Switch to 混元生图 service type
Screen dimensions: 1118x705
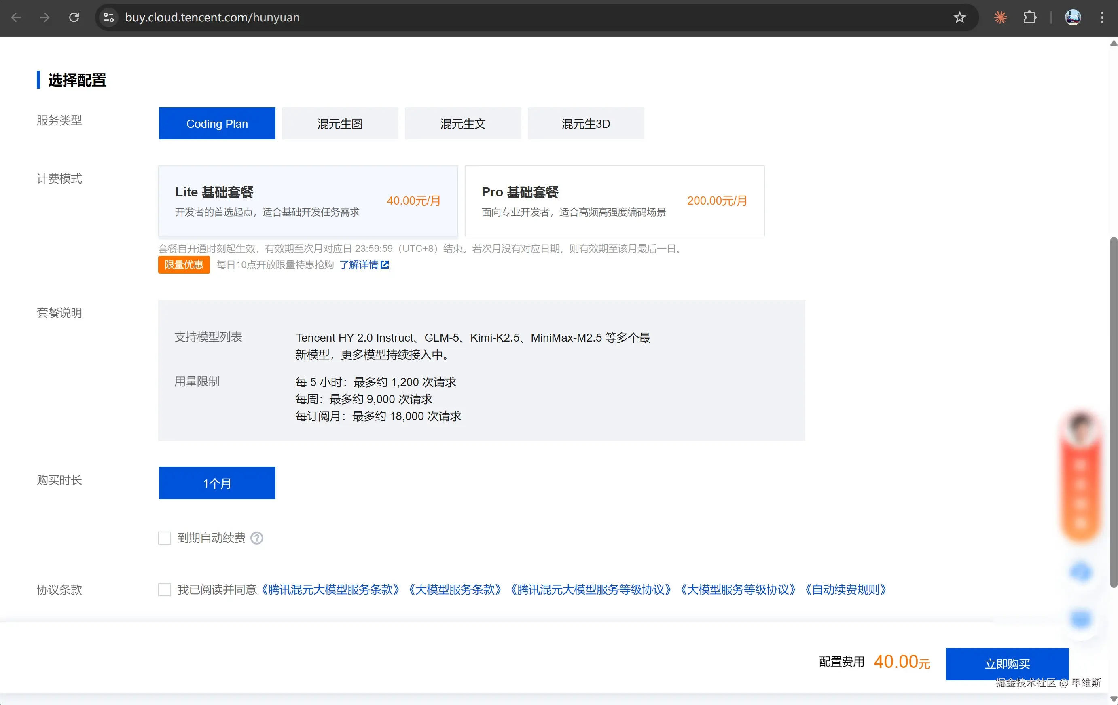coord(340,123)
